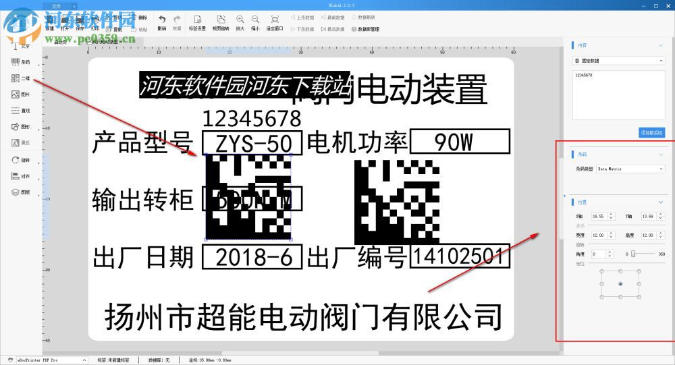Select the Barcode (条码) tool
The image size is (675, 365).
point(20,62)
